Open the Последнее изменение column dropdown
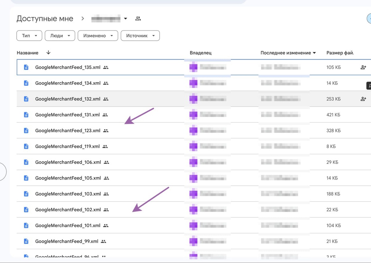The width and height of the screenshot is (371, 263). click(314, 53)
